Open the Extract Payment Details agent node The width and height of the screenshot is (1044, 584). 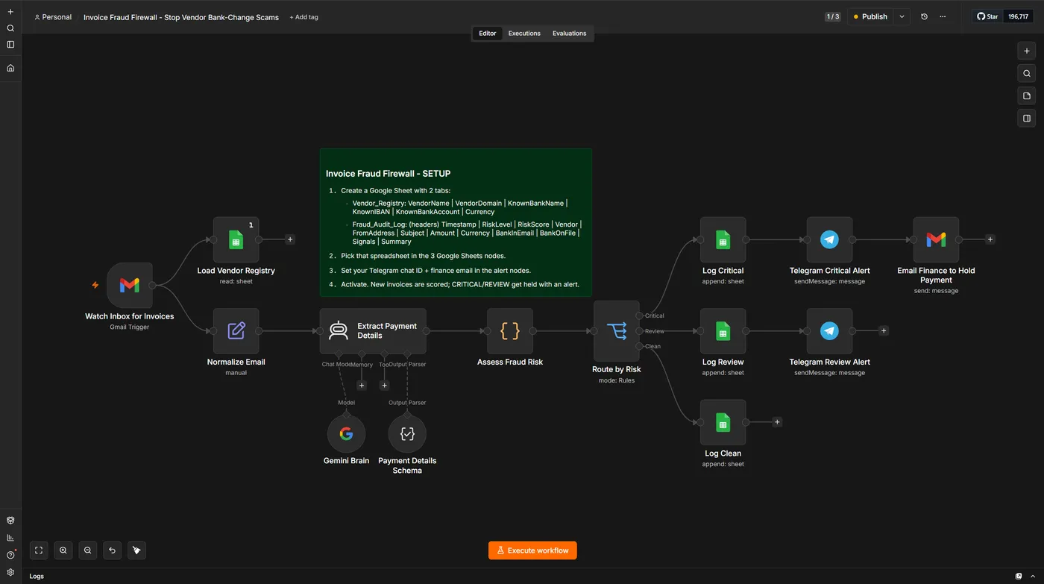click(373, 330)
